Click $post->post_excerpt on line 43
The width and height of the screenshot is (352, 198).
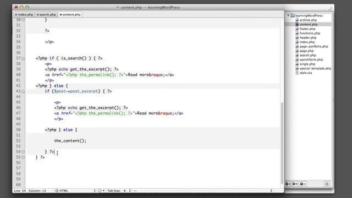coord(76,91)
